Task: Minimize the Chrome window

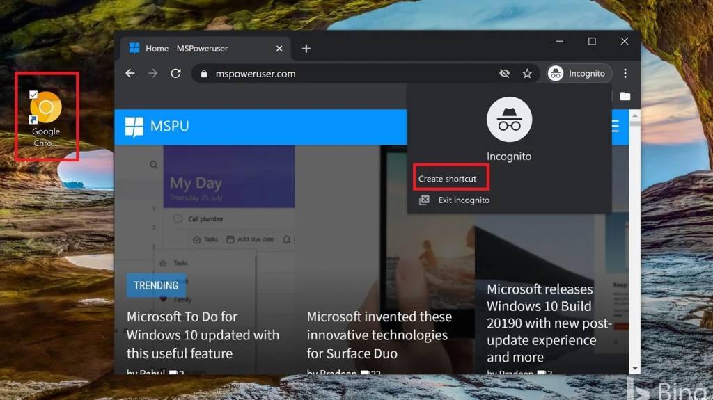Action: 560,41
